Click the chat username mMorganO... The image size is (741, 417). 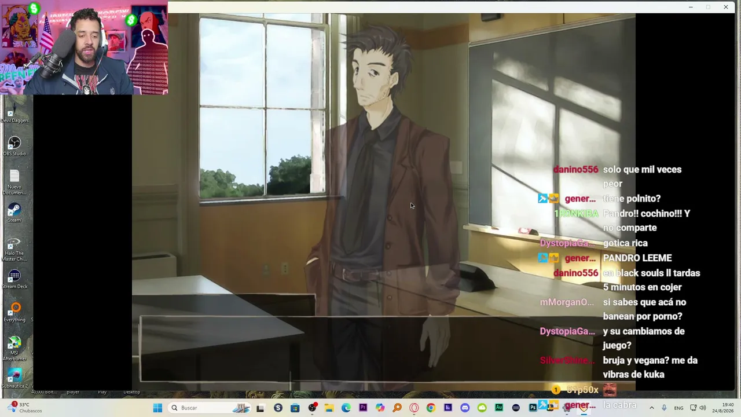point(567,302)
